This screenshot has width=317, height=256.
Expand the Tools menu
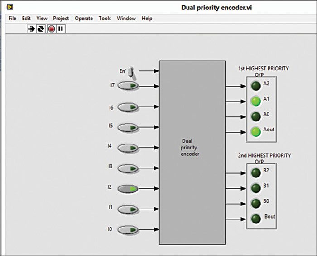105,19
